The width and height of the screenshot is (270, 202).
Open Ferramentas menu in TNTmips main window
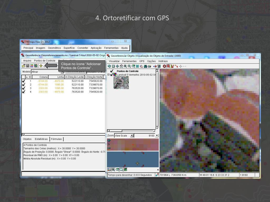coord(111,48)
